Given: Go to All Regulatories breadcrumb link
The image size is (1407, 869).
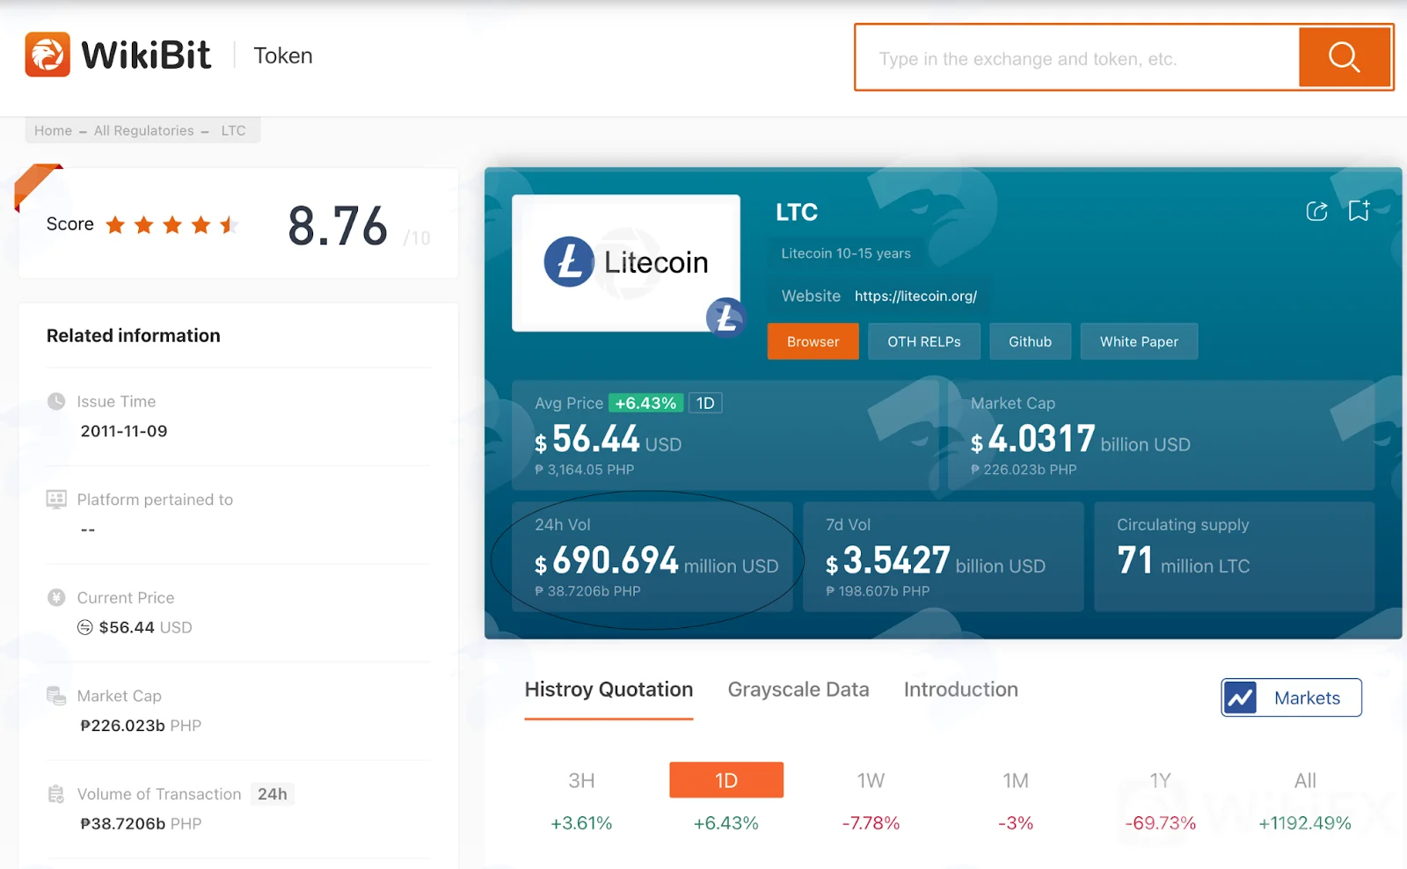Looking at the screenshot, I should pos(144,130).
